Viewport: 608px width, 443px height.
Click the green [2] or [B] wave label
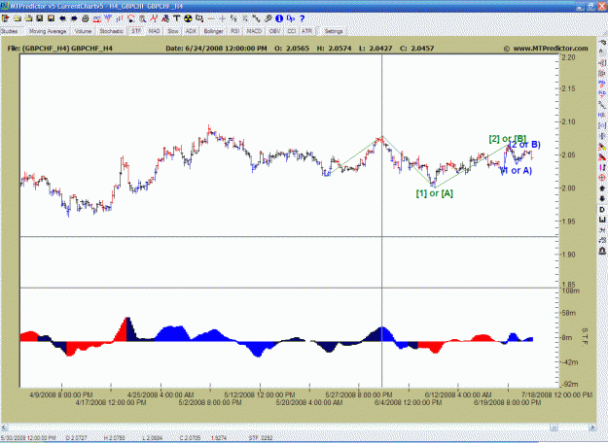click(x=507, y=139)
